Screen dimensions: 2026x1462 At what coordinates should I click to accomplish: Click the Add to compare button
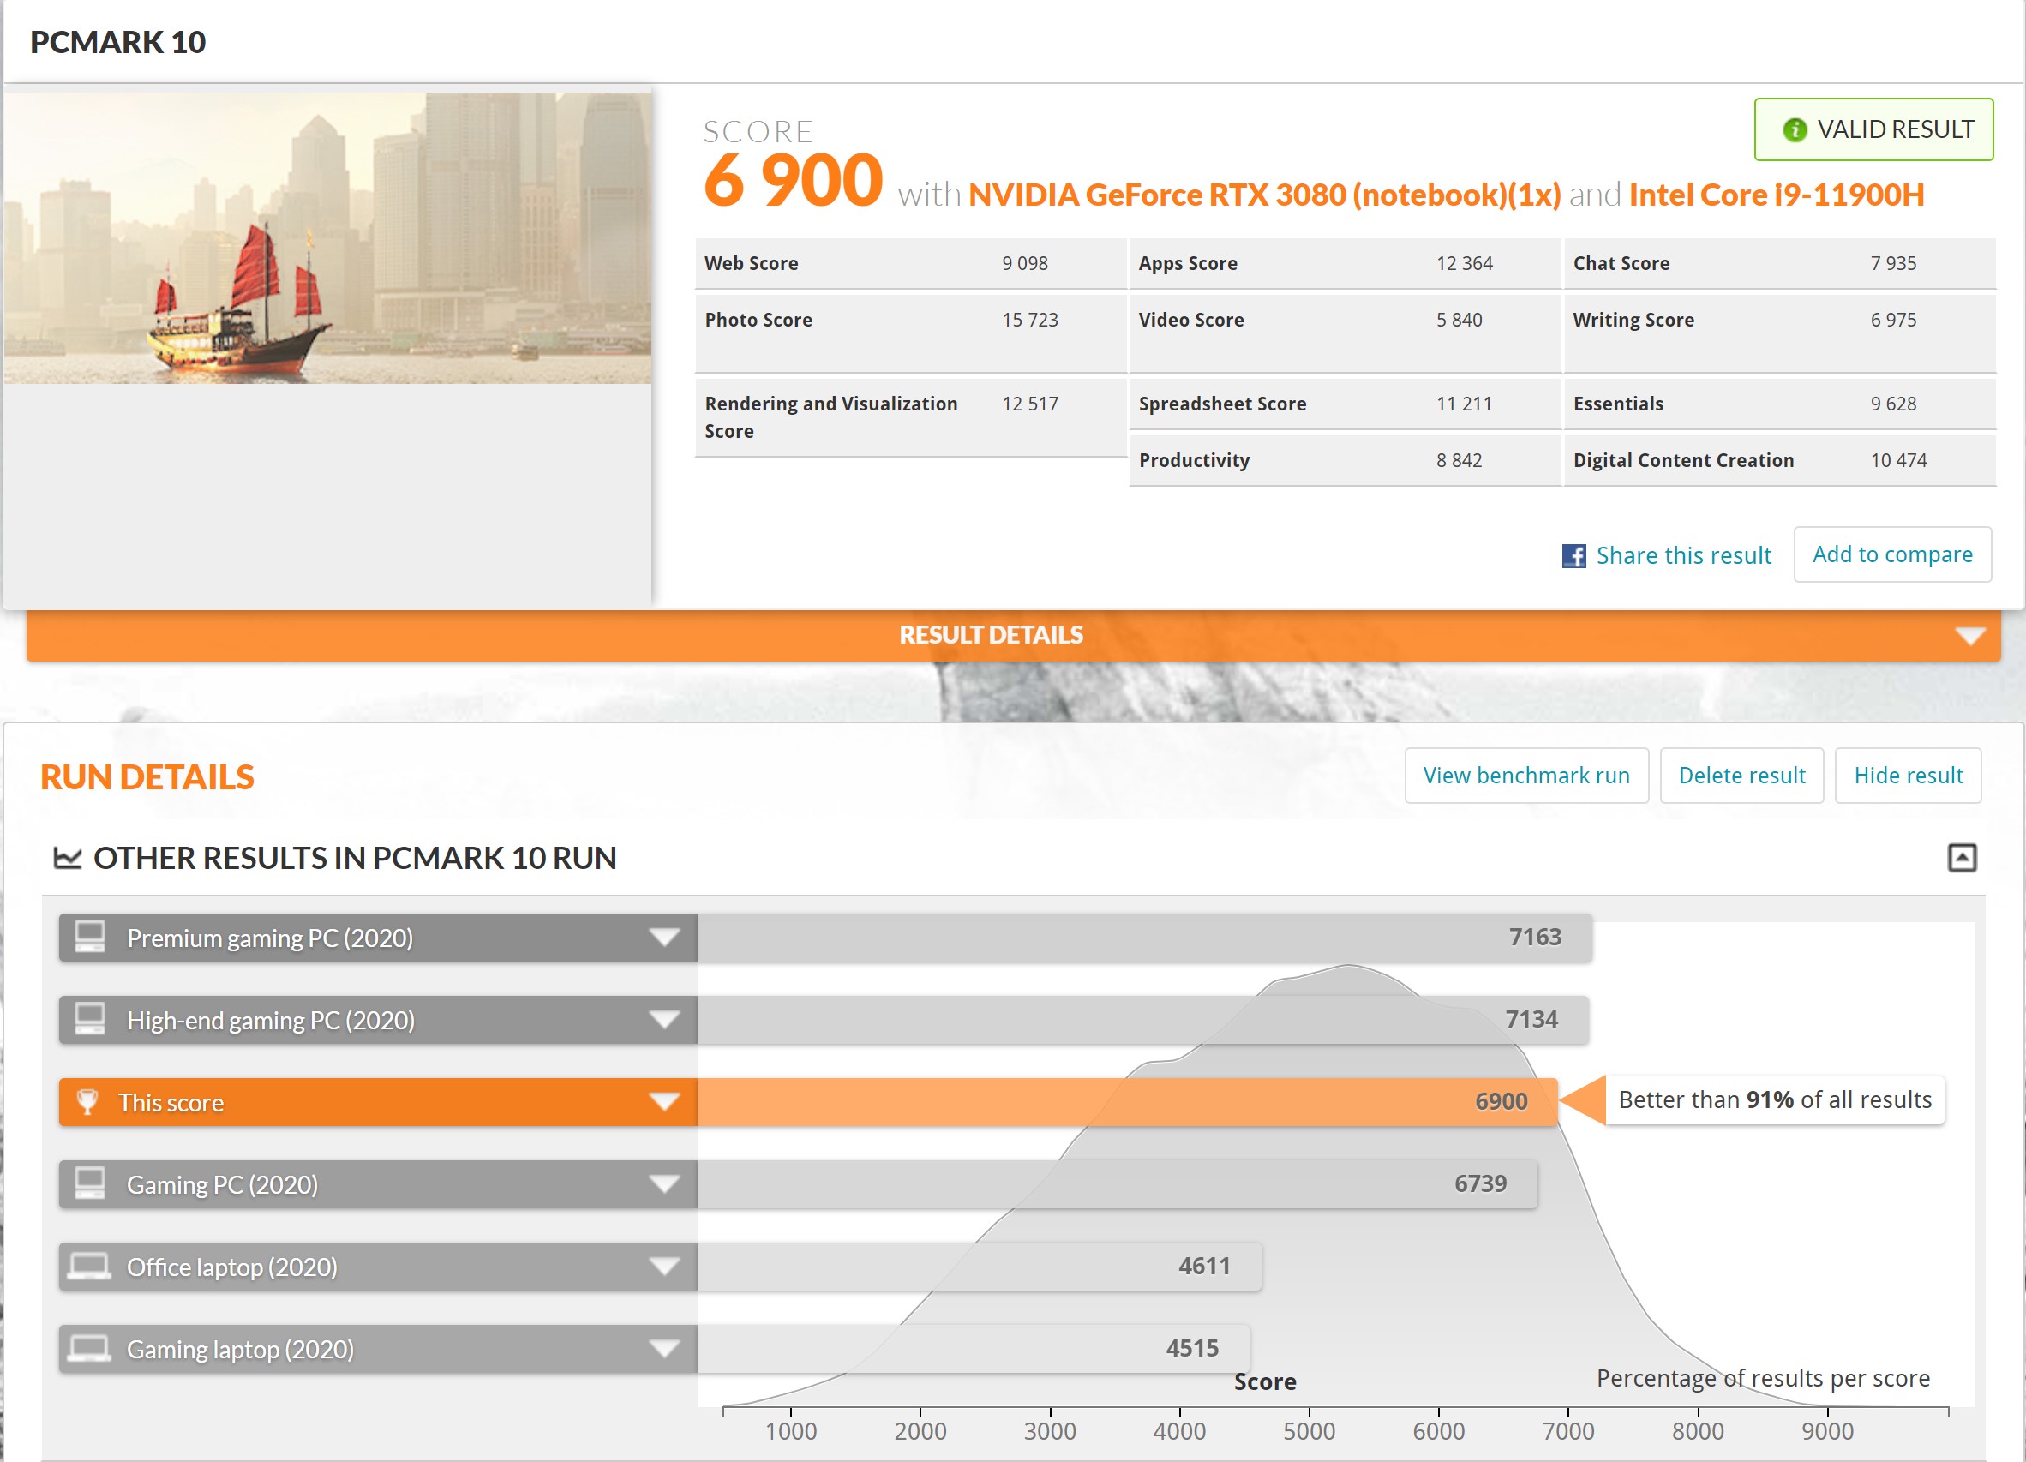point(1892,554)
